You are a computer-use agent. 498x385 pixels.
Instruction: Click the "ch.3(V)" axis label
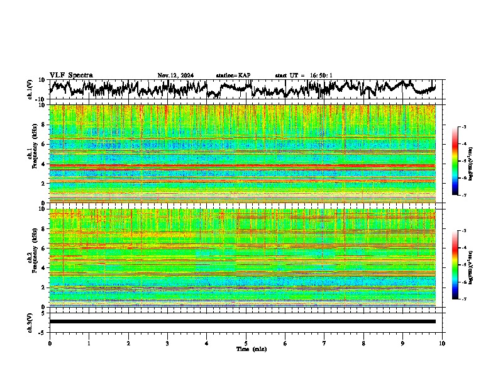(30, 323)
